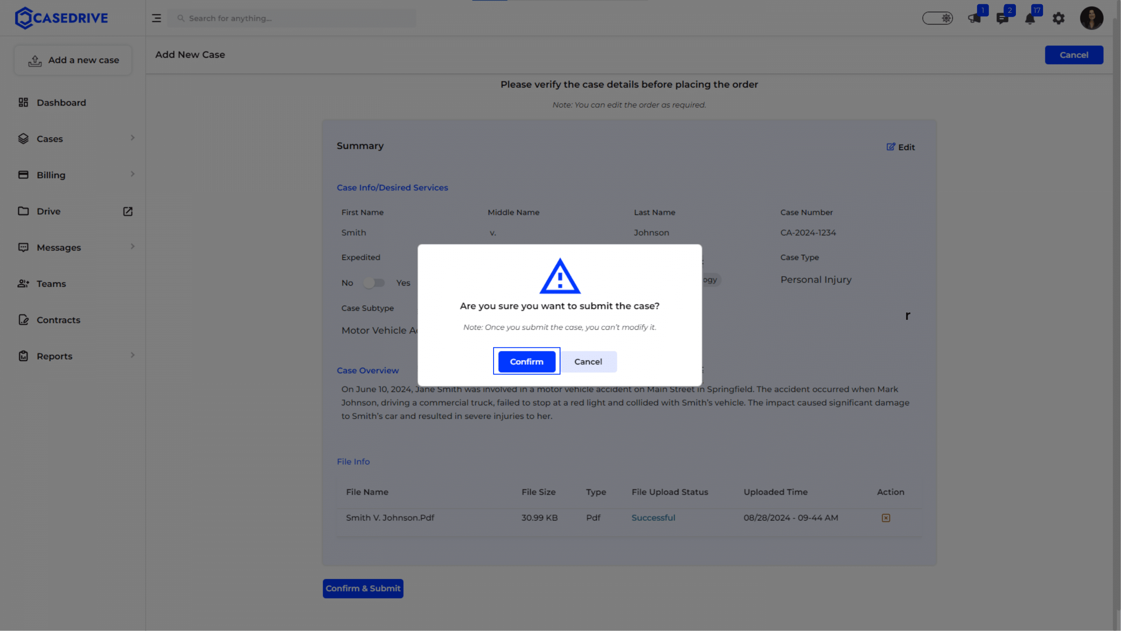This screenshot has width=1121, height=631.
Task: Click the search magnifier icon
Action: click(x=181, y=18)
